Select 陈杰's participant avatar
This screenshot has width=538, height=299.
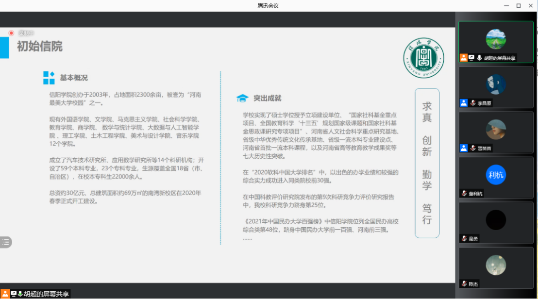pyautogui.click(x=496, y=265)
